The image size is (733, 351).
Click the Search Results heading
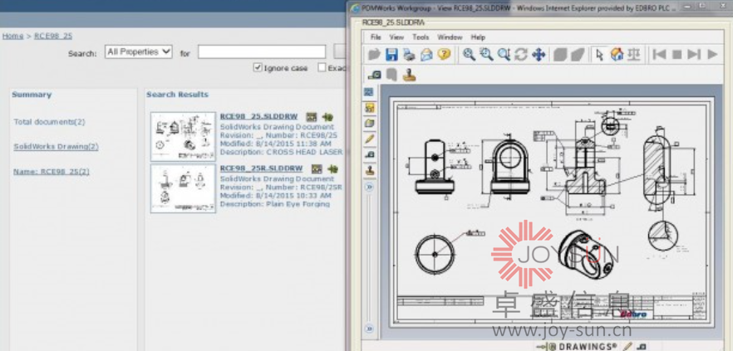click(177, 95)
